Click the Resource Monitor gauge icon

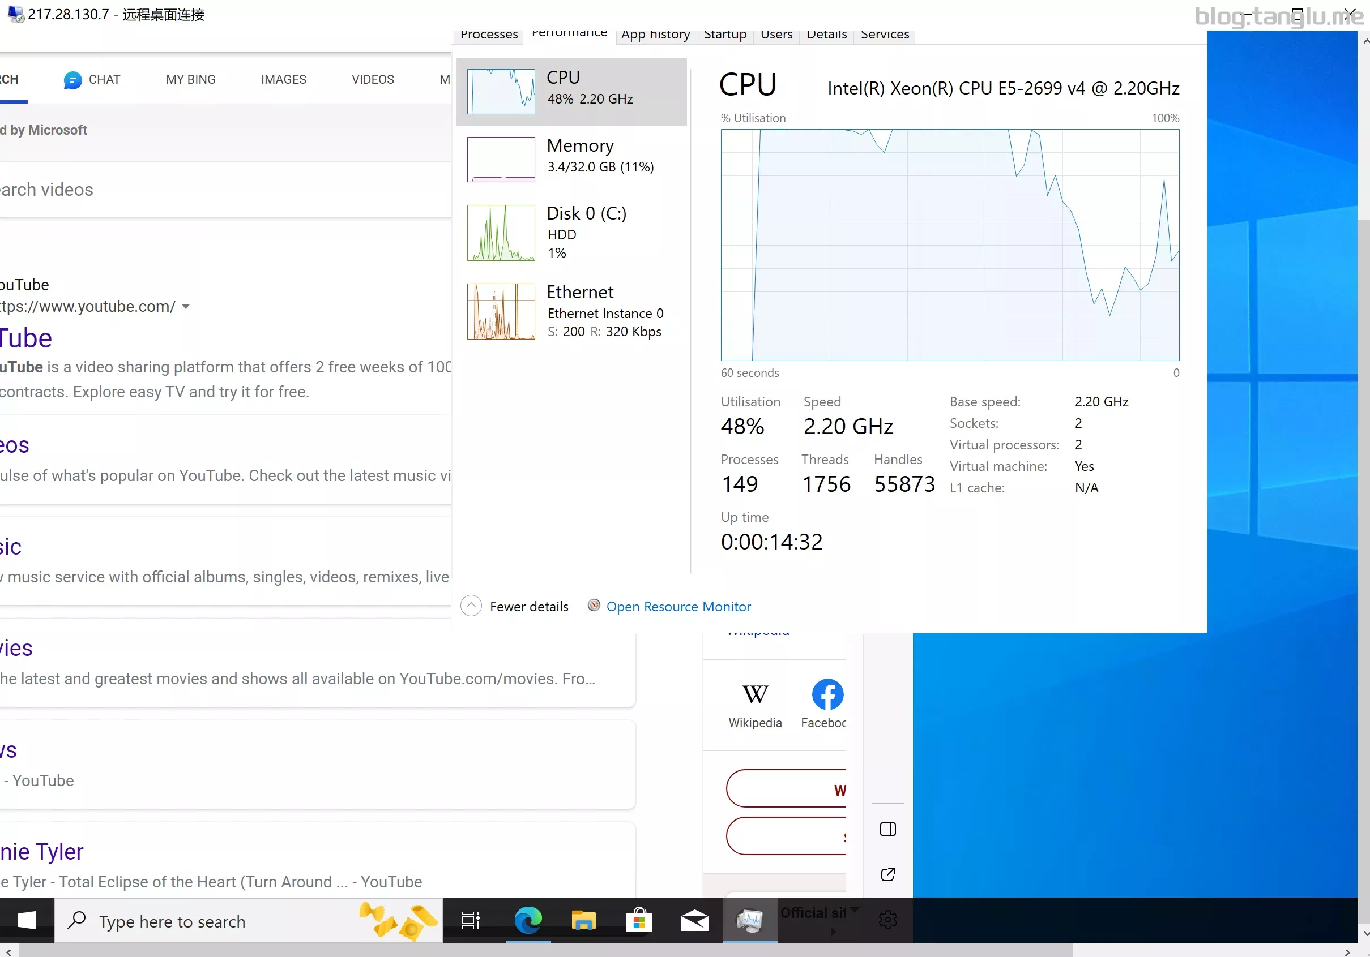tap(594, 605)
